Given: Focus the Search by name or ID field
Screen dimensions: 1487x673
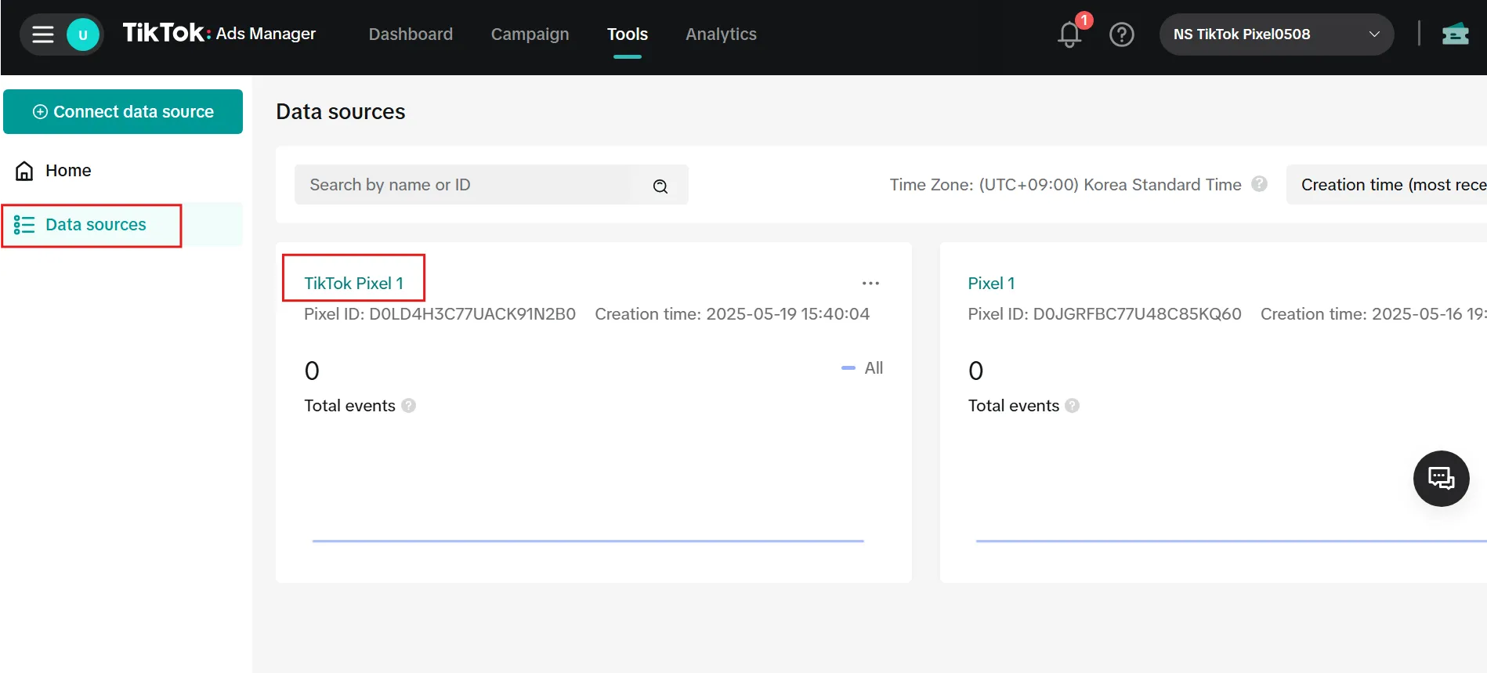Looking at the screenshot, I should (491, 185).
